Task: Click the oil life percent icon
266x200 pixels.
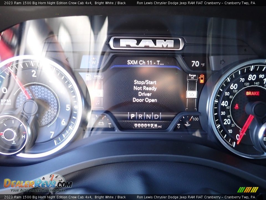Action: (187, 124)
